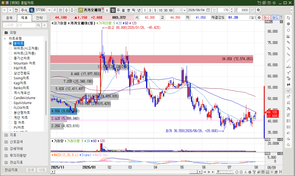Open the period multiplier dropdown arrow
Image resolution: width=295 pixels, height=176 pixels.
185,10
